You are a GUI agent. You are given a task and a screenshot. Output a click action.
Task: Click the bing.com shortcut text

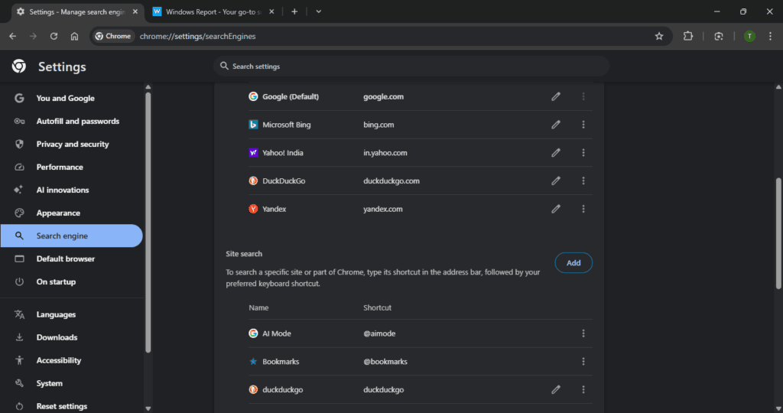pos(379,125)
